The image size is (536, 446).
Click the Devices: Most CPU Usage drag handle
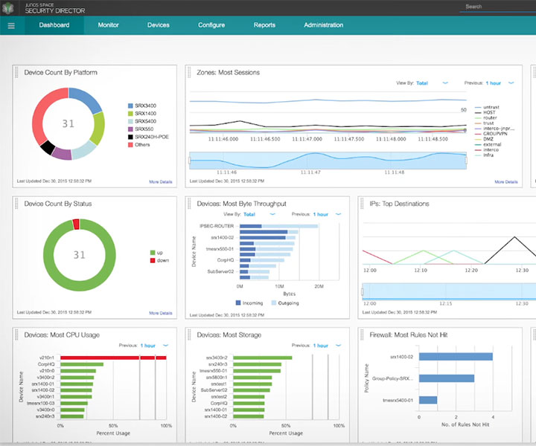17,335
